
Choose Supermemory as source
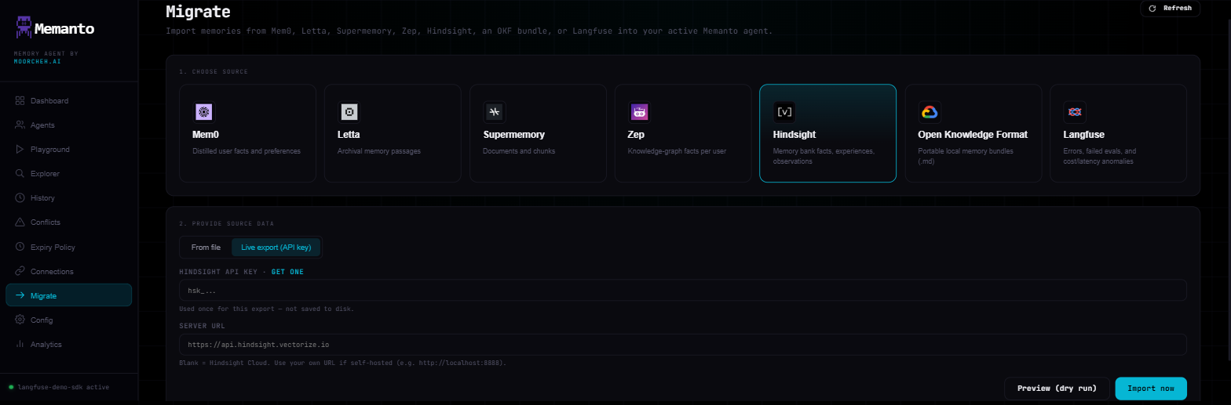tap(538, 133)
